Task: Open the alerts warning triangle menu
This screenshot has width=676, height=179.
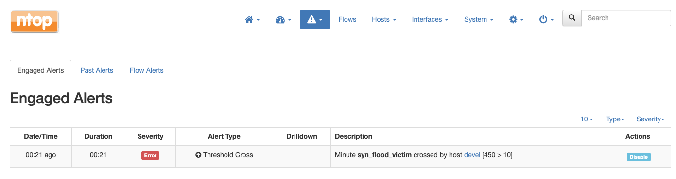Action: coord(315,19)
